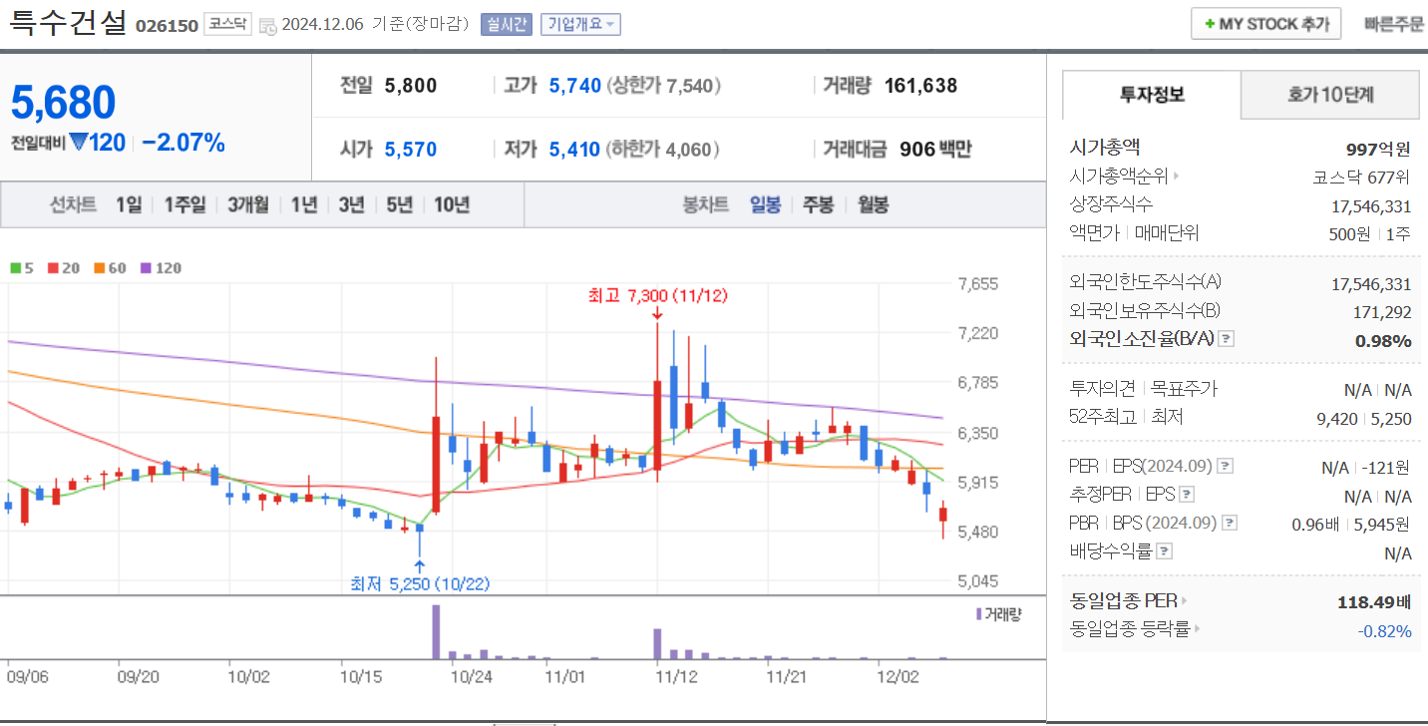The image size is (1428, 726).
Task: Switch to 월봉 monthly candle view
Action: coord(871,204)
